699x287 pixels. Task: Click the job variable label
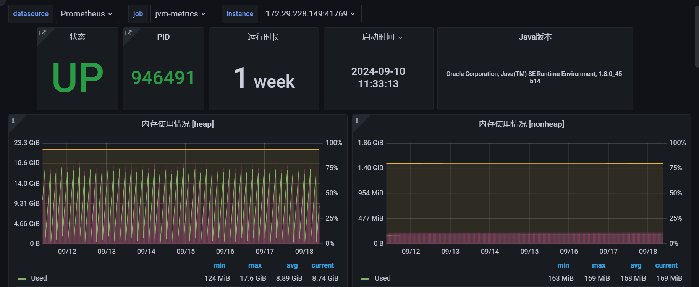138,14
